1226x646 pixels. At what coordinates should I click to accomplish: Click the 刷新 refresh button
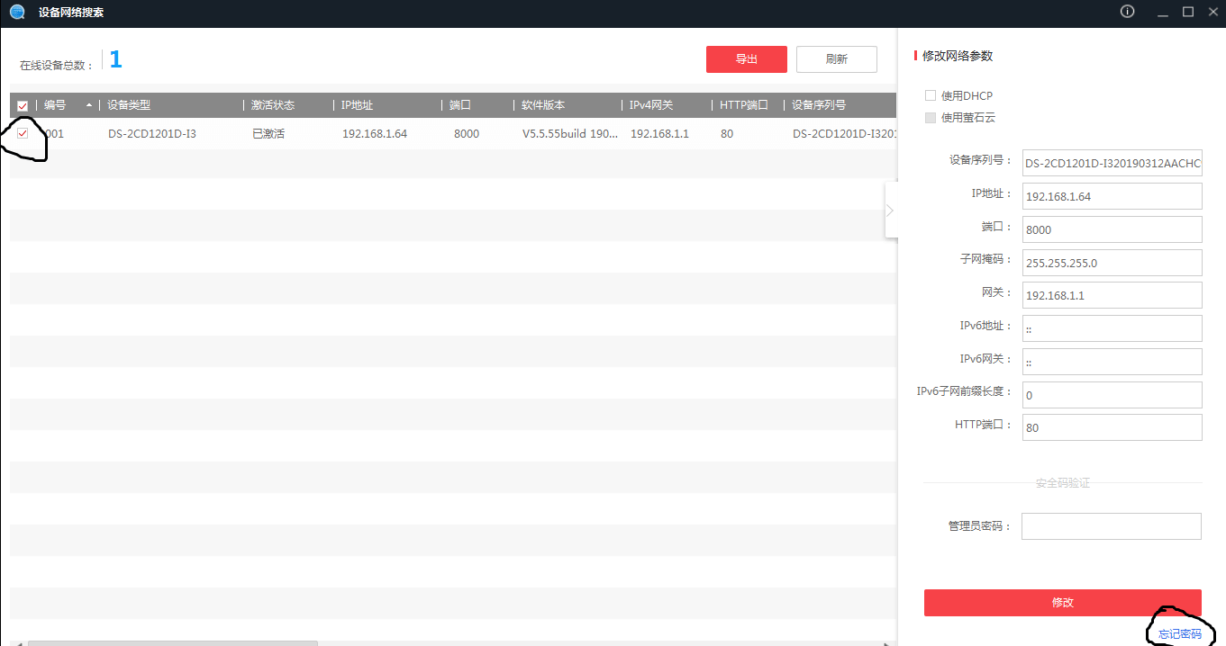(836, 59)
